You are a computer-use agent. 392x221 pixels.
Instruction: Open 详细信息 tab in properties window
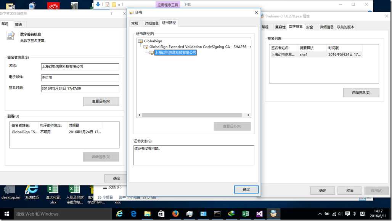[326, 27]
